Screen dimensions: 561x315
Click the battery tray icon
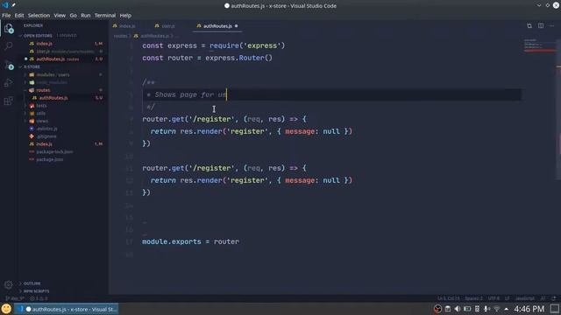467,309
